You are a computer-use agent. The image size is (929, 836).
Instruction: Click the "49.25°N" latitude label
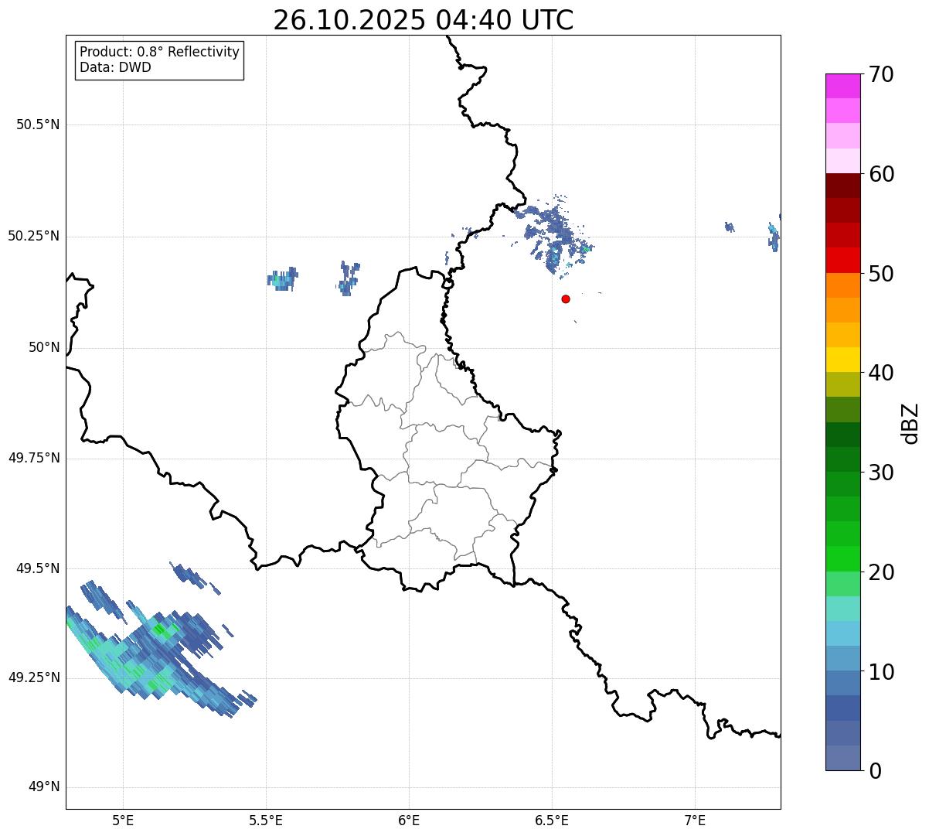click(x=34, y=678)
